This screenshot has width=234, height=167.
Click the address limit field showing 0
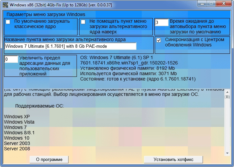11,59
